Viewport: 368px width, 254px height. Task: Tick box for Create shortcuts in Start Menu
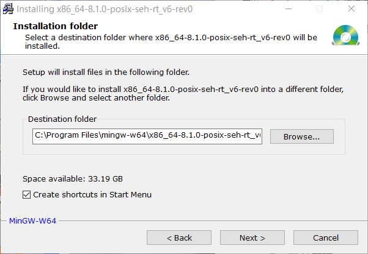tap(26, 195)
